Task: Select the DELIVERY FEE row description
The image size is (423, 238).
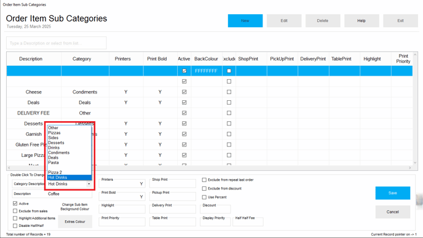Action: pos(33,113)
